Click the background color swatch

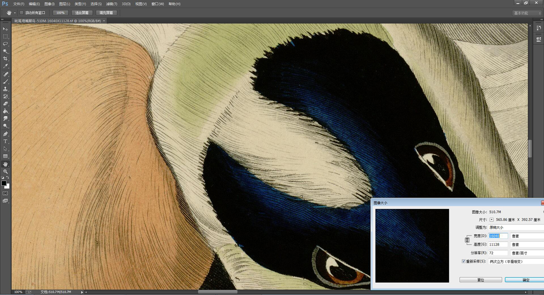click(7, 186)
